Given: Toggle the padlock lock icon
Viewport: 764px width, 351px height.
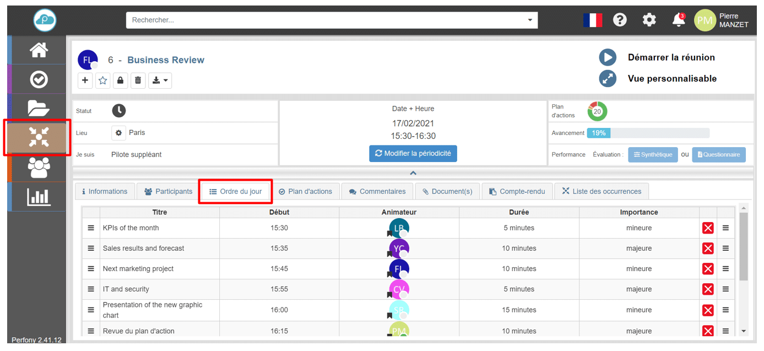Looking at the screenshot, I should click(120, 80).
